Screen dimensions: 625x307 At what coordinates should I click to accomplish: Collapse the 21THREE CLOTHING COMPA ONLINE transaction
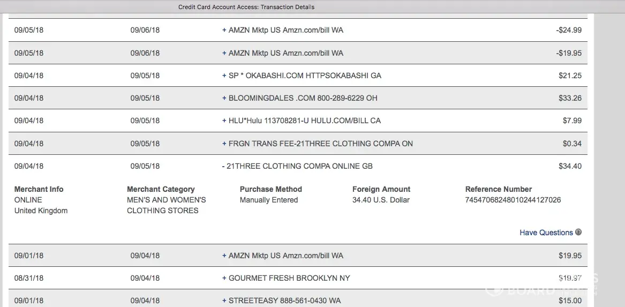click(223, 167)
